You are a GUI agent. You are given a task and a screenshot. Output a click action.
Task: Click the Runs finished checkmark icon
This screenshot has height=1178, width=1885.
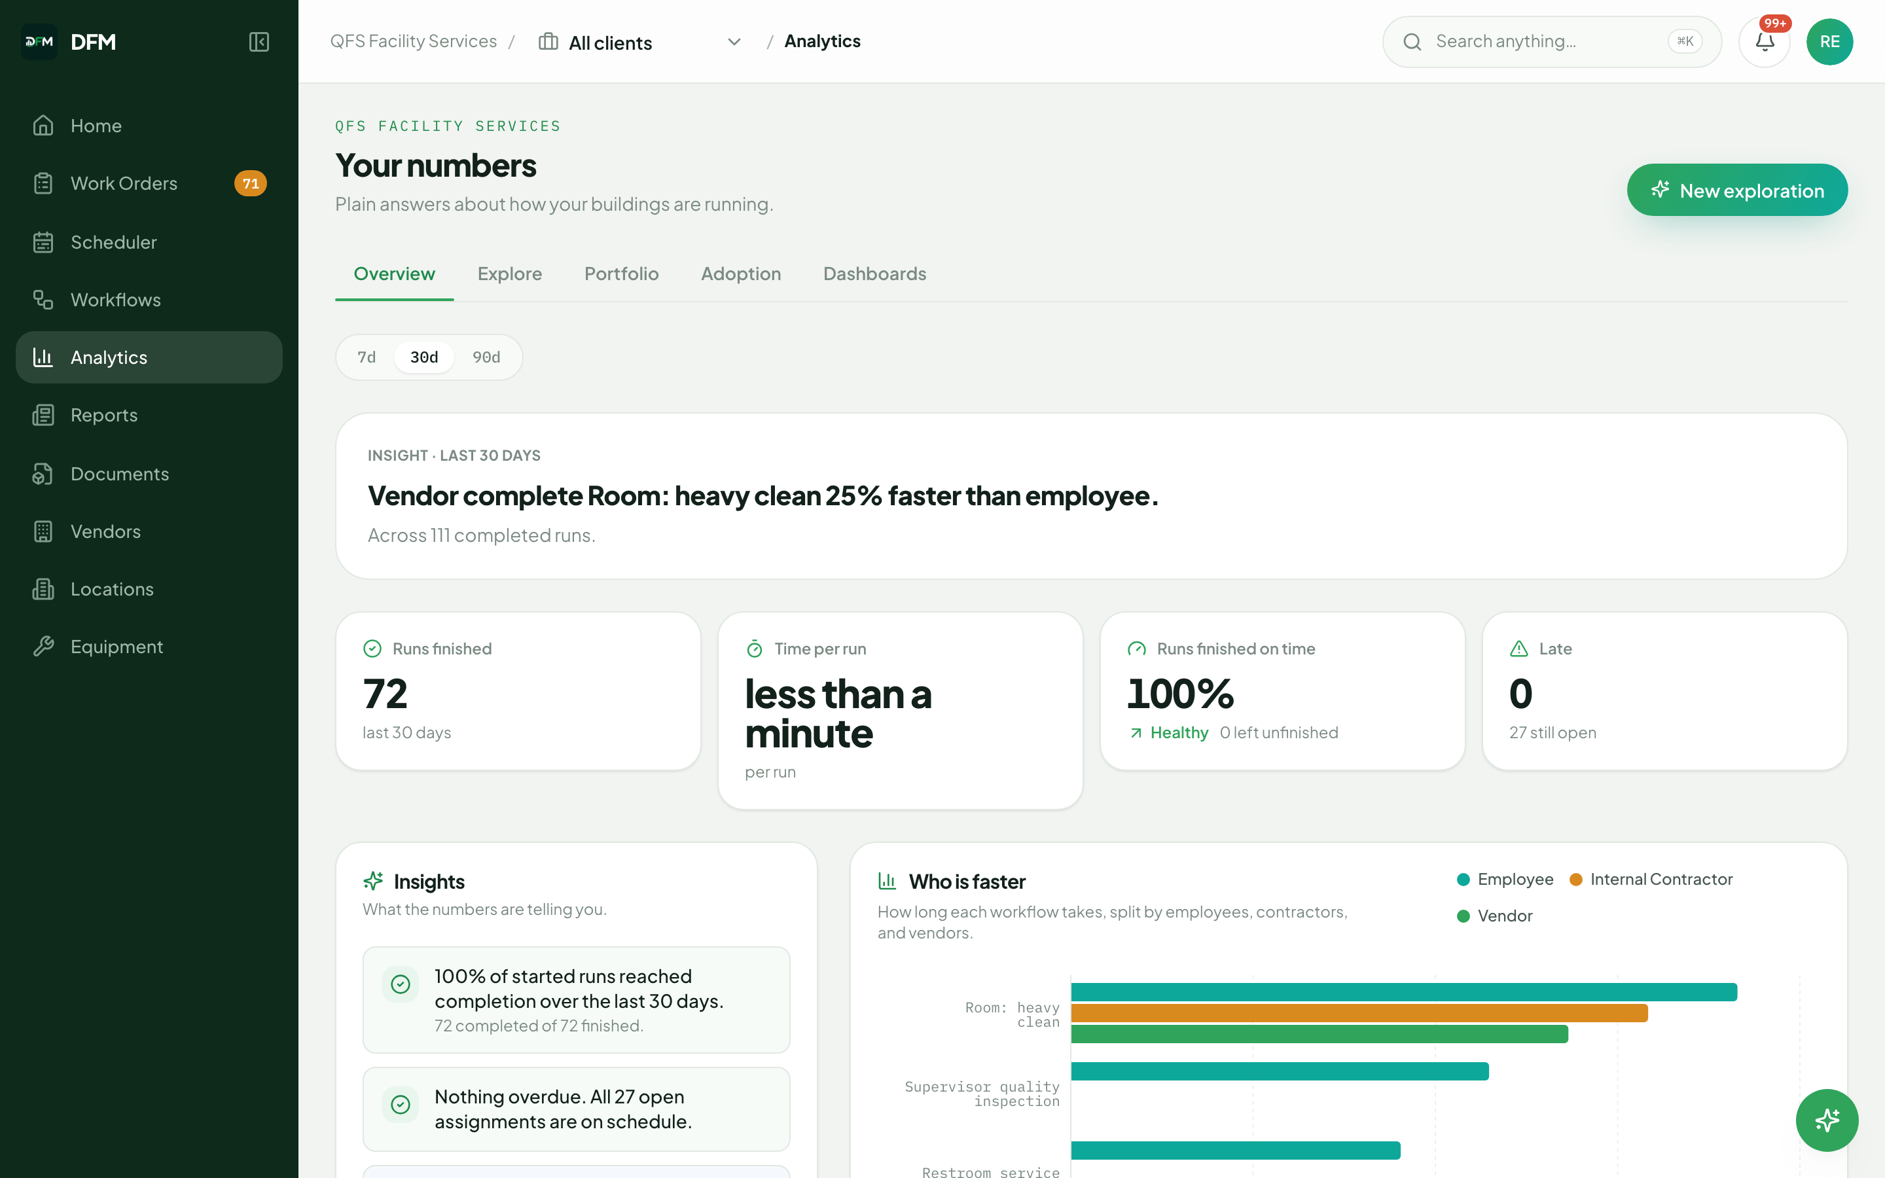tap(372, 648)
